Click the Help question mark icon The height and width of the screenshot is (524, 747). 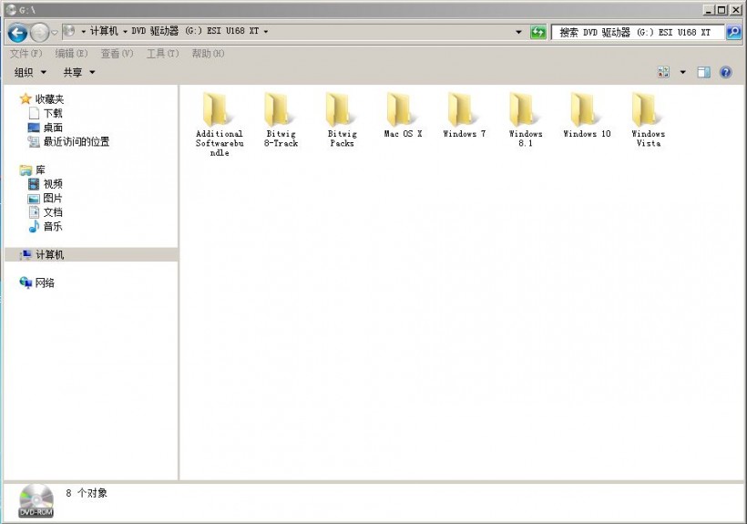(726, 72)
